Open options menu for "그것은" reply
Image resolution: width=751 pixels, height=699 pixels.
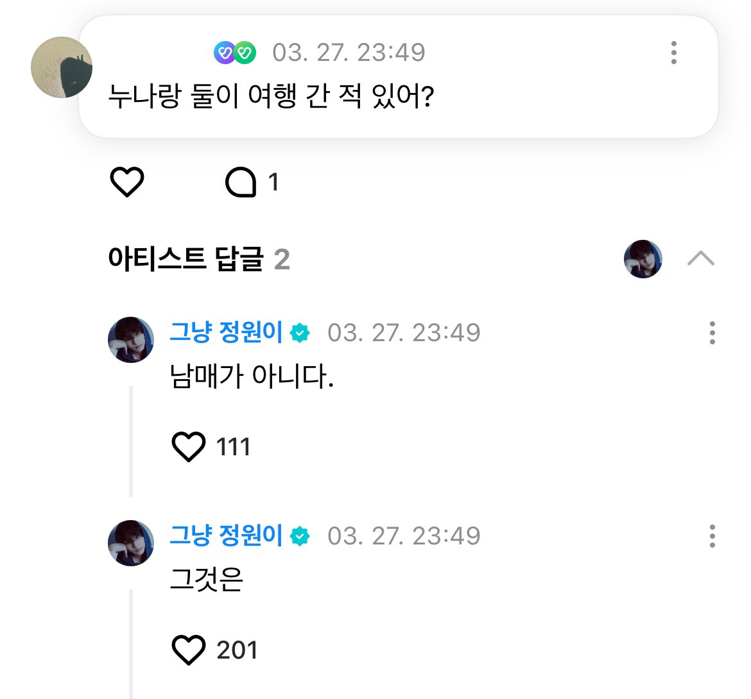(x=712, y=536)
